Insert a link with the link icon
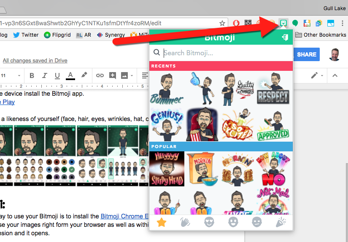This screenshot has width=348, height=242. (x=100, y=75)
